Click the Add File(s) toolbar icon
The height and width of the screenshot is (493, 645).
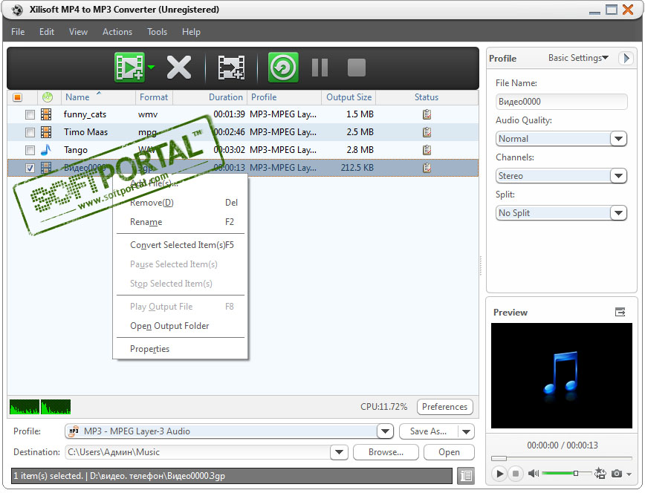[x=129, y=67]
